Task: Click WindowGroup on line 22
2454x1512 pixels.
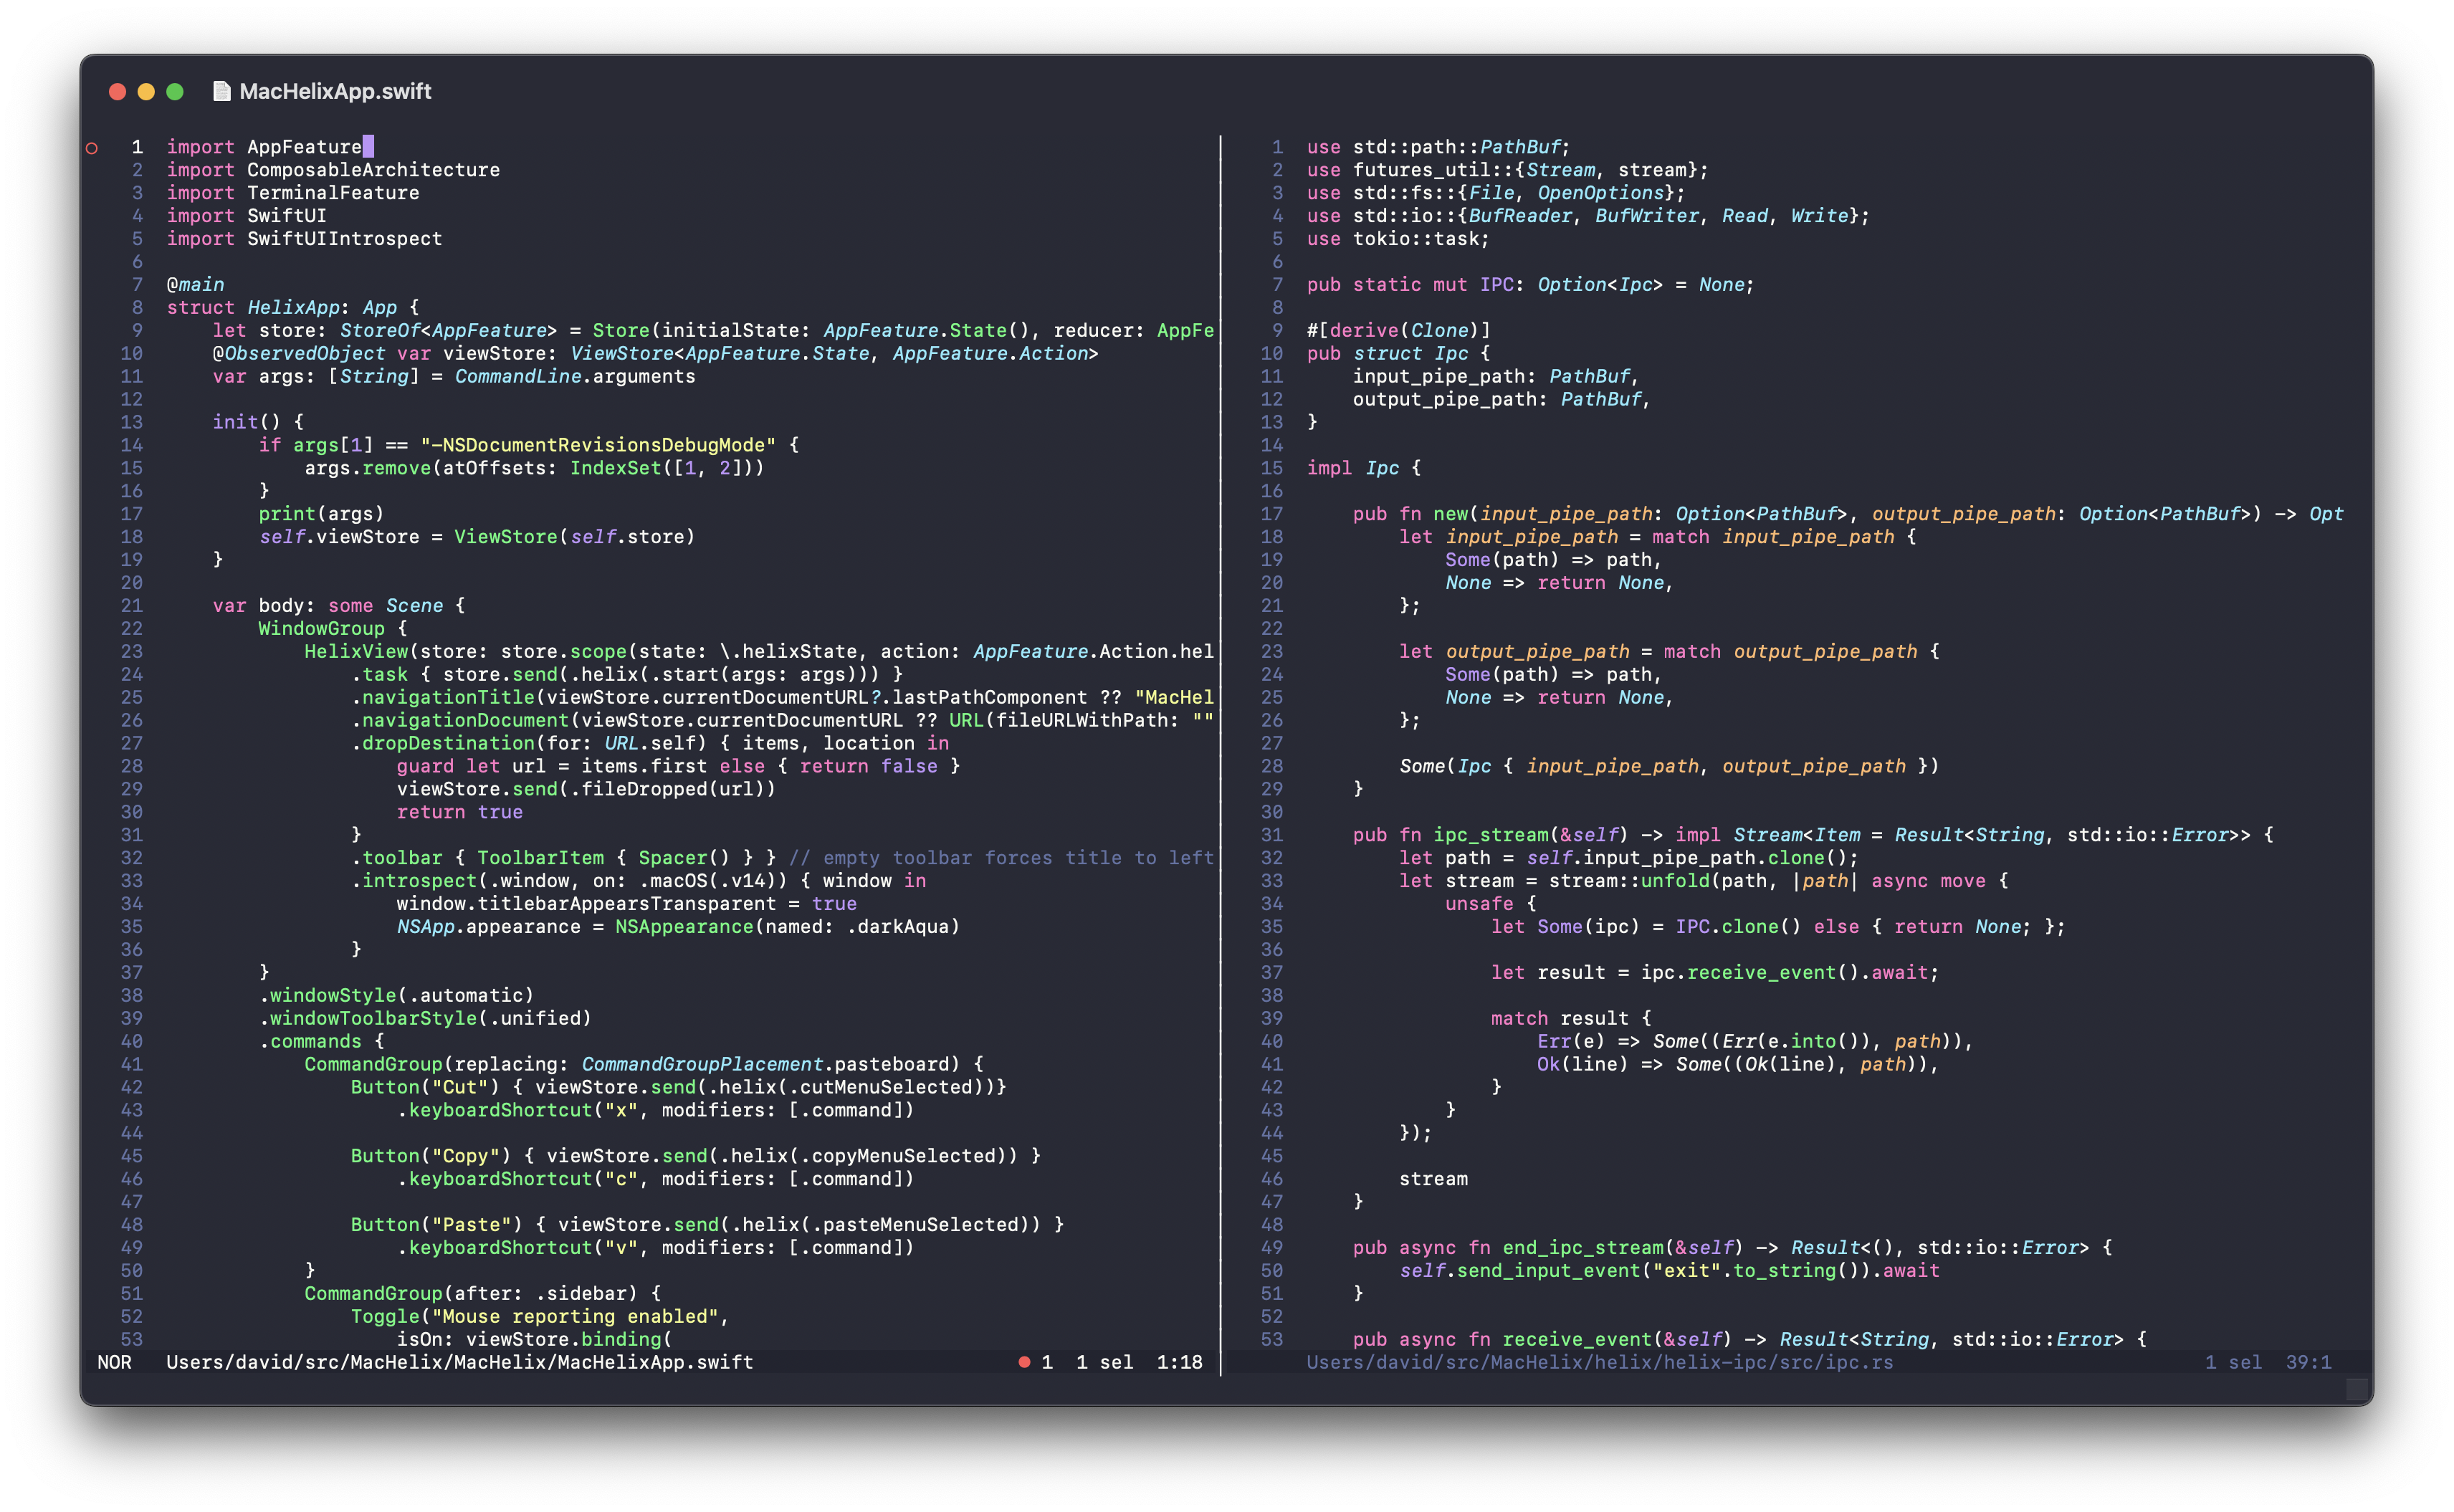Action: point(321,629)
